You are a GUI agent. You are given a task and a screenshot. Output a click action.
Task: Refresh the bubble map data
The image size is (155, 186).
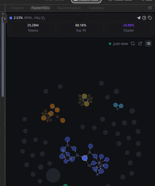coord(133,44)
